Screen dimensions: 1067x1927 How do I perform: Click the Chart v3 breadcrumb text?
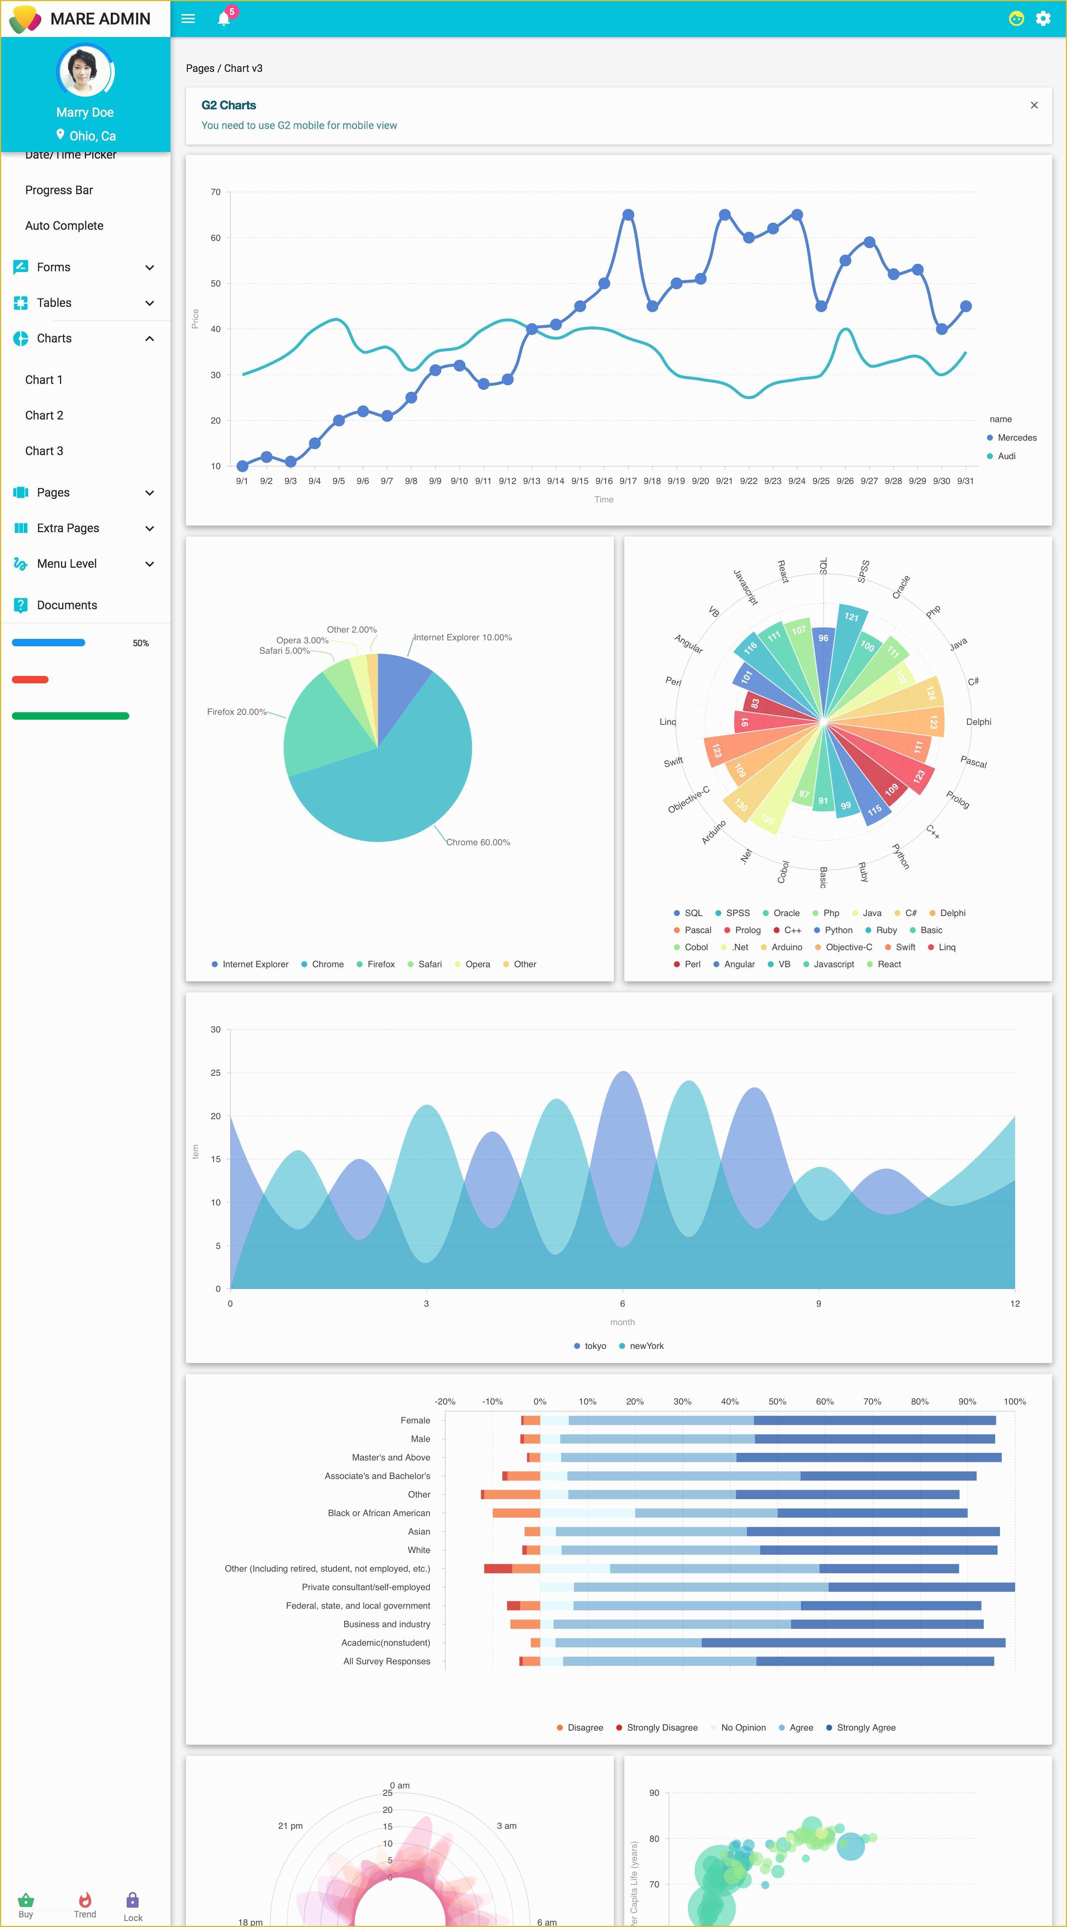tap(243, 68)
